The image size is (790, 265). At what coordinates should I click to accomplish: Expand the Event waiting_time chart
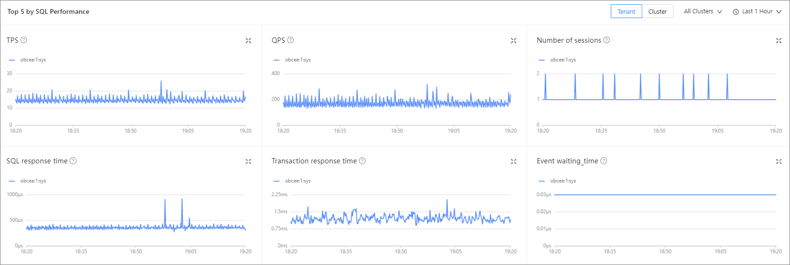click(x=779, y=161)
